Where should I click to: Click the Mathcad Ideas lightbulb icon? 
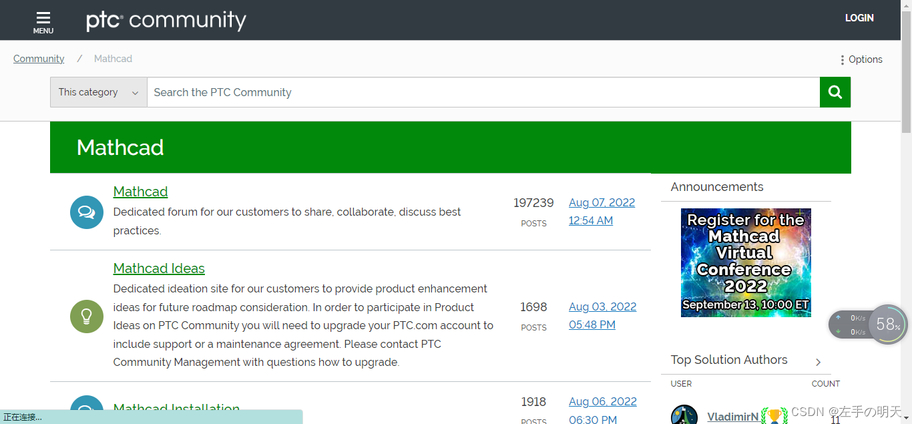[x=87, y=316]
